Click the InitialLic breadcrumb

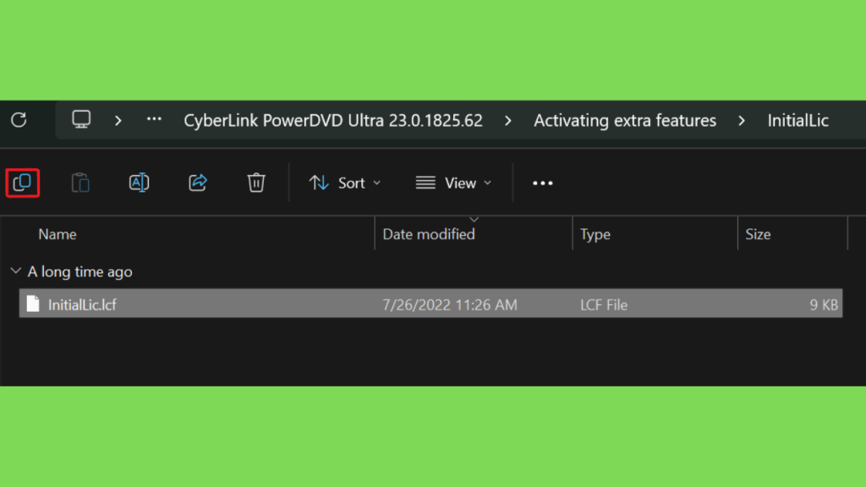point(798,120)
